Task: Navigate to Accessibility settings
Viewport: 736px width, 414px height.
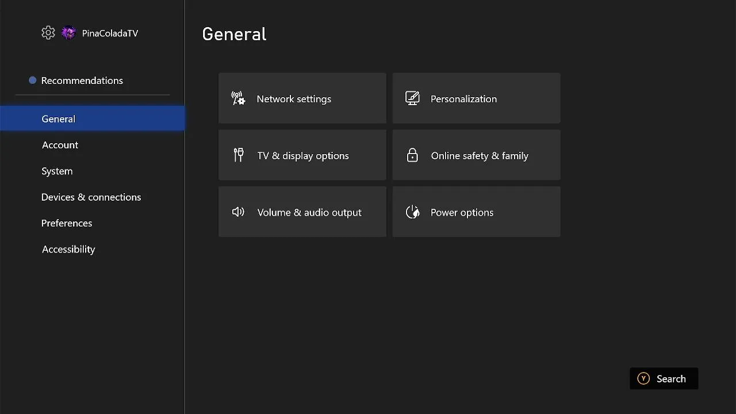Action: [68, 249]
